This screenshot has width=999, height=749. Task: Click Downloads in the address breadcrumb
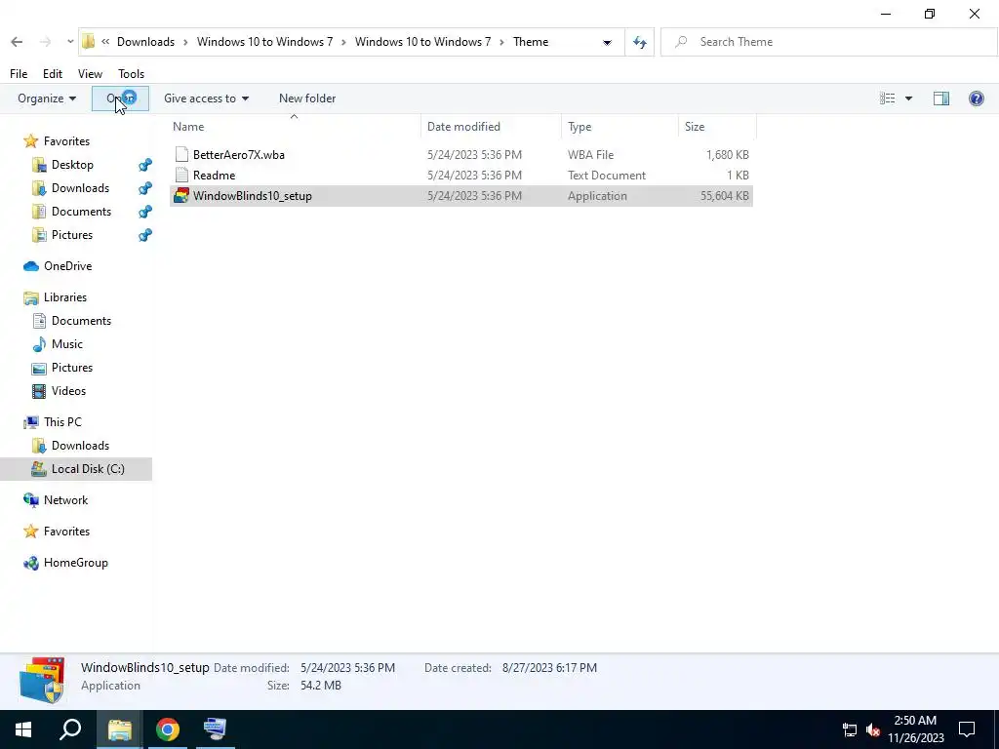(145, 42)
